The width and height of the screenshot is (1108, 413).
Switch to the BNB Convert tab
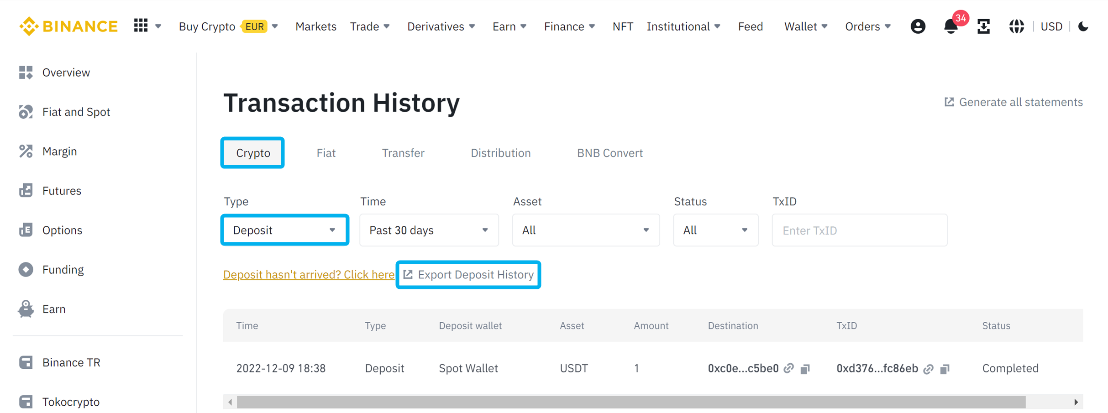(609, 153)
